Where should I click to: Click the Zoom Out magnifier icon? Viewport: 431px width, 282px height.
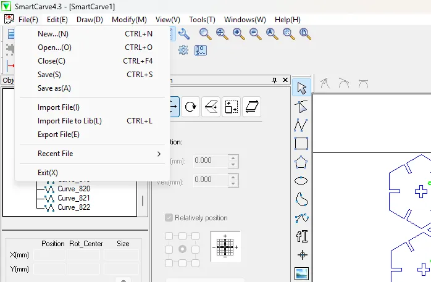point(256,34)
